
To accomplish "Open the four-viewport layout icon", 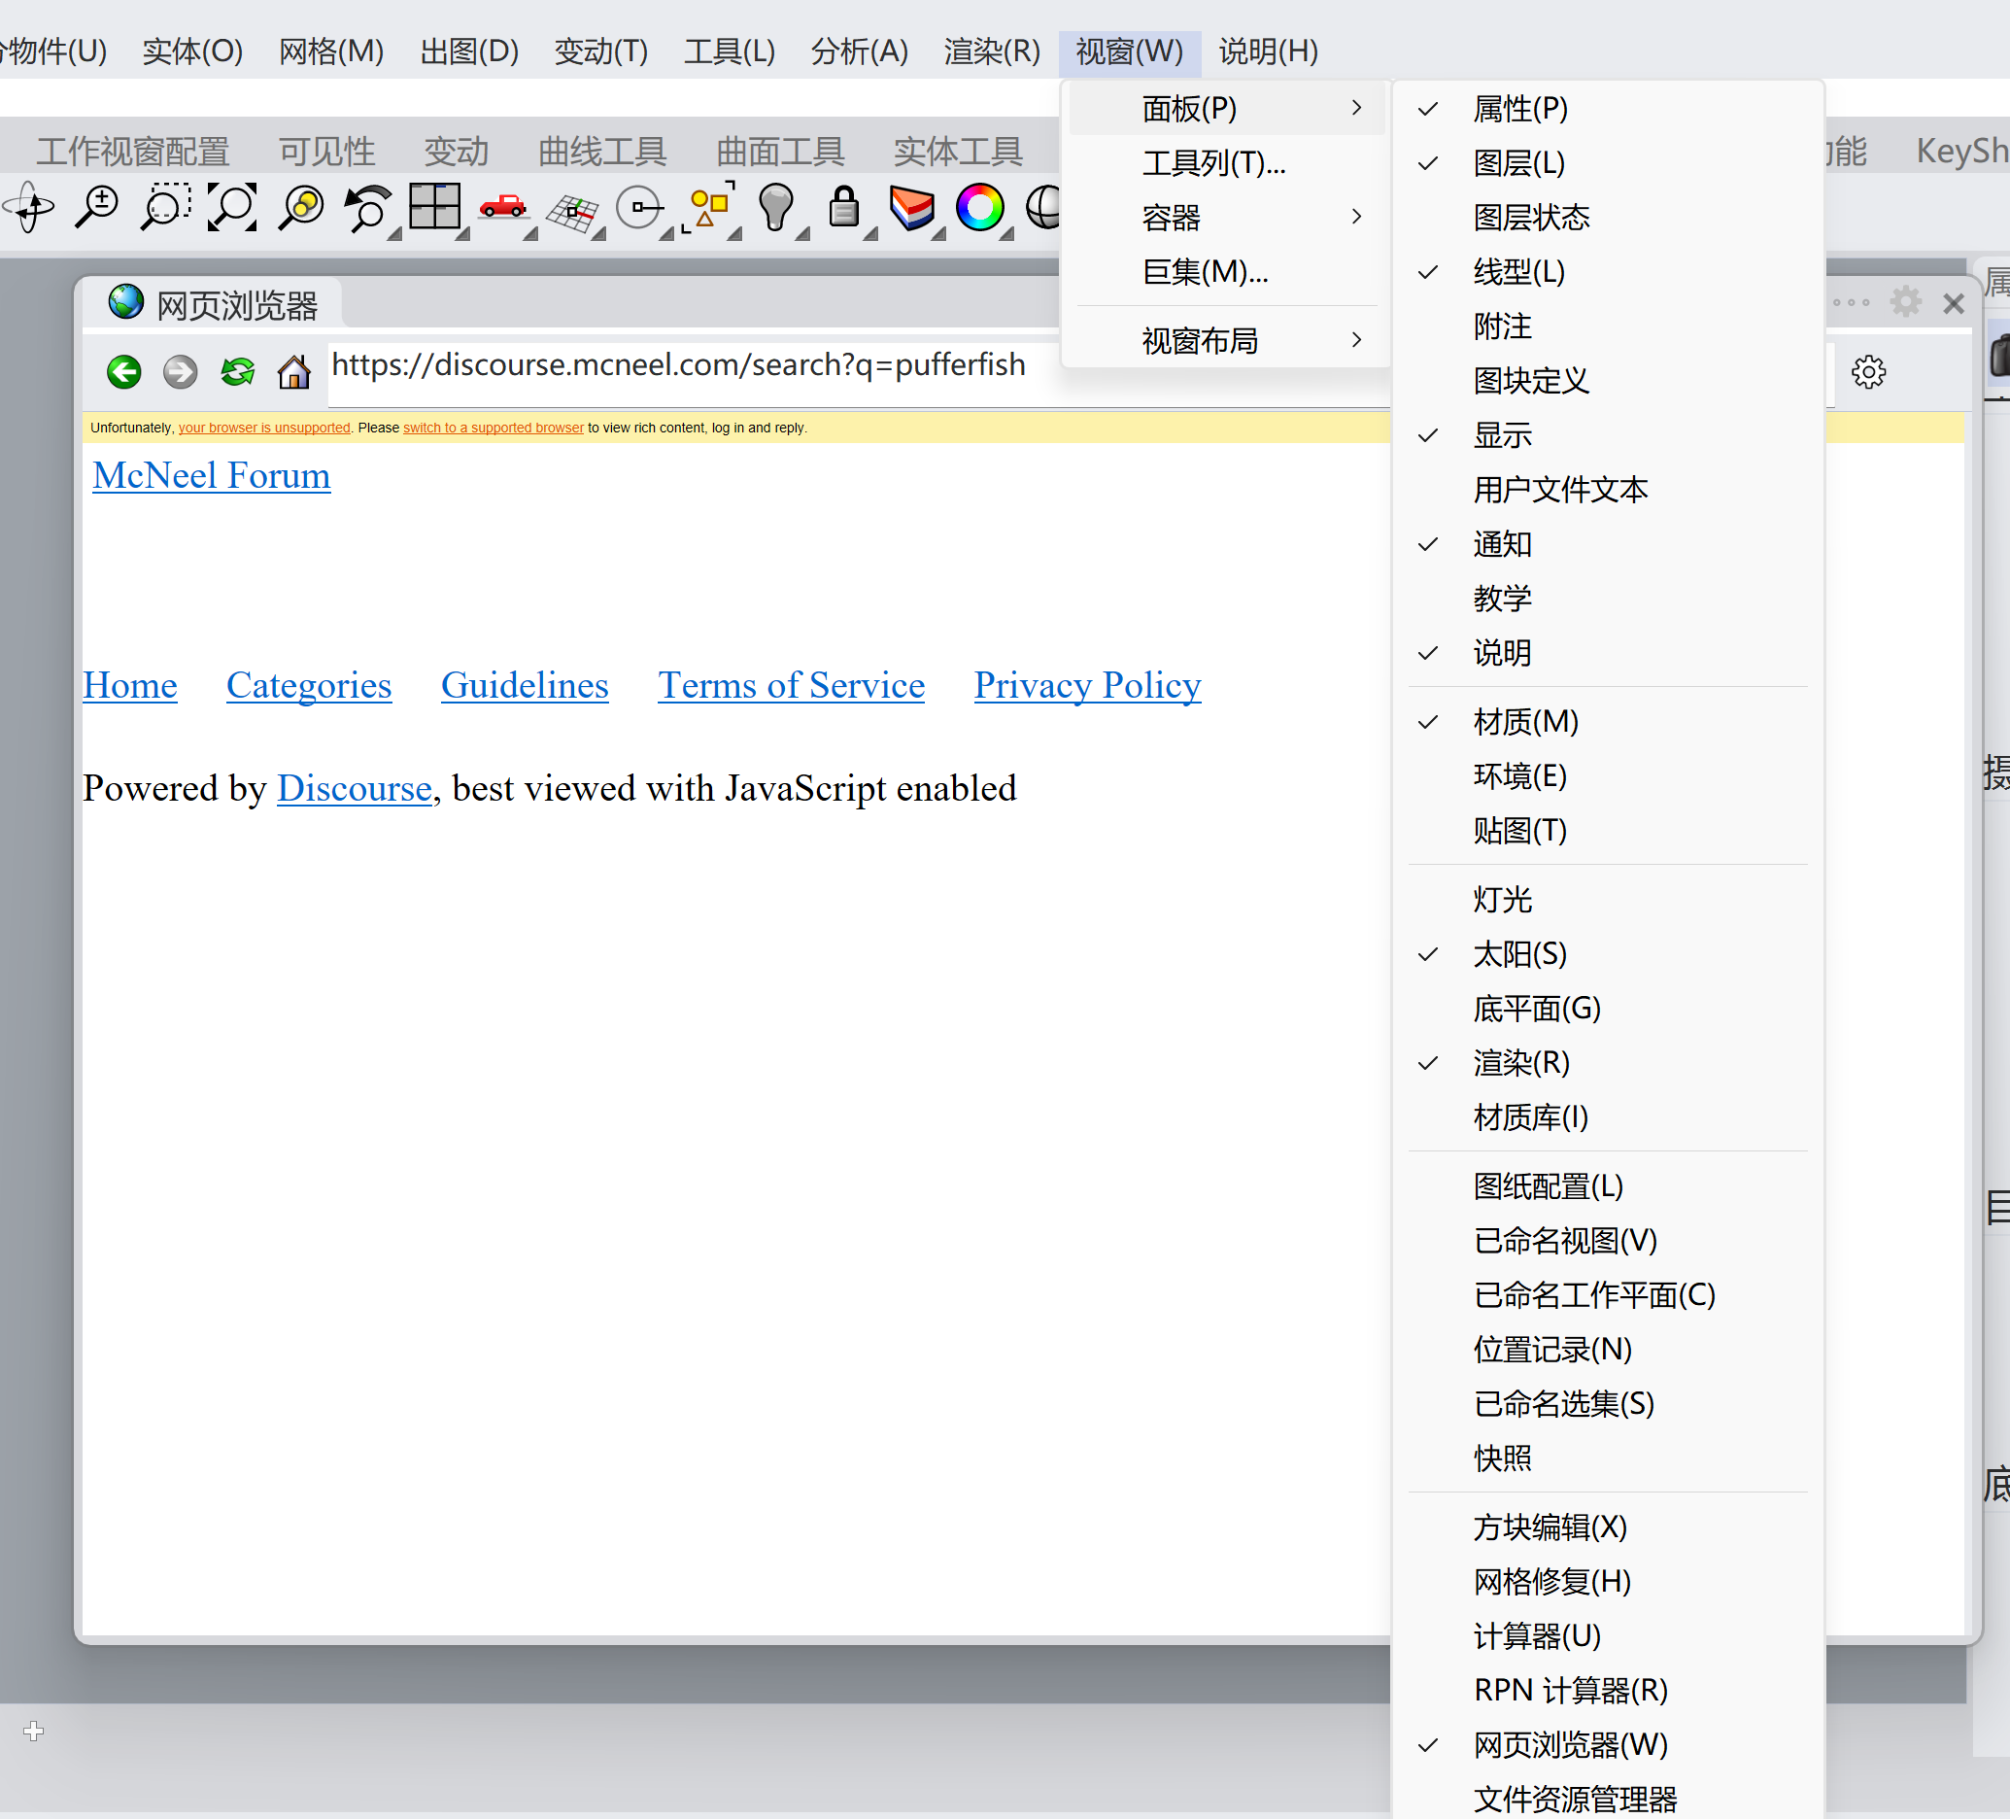I will (434, 206).
